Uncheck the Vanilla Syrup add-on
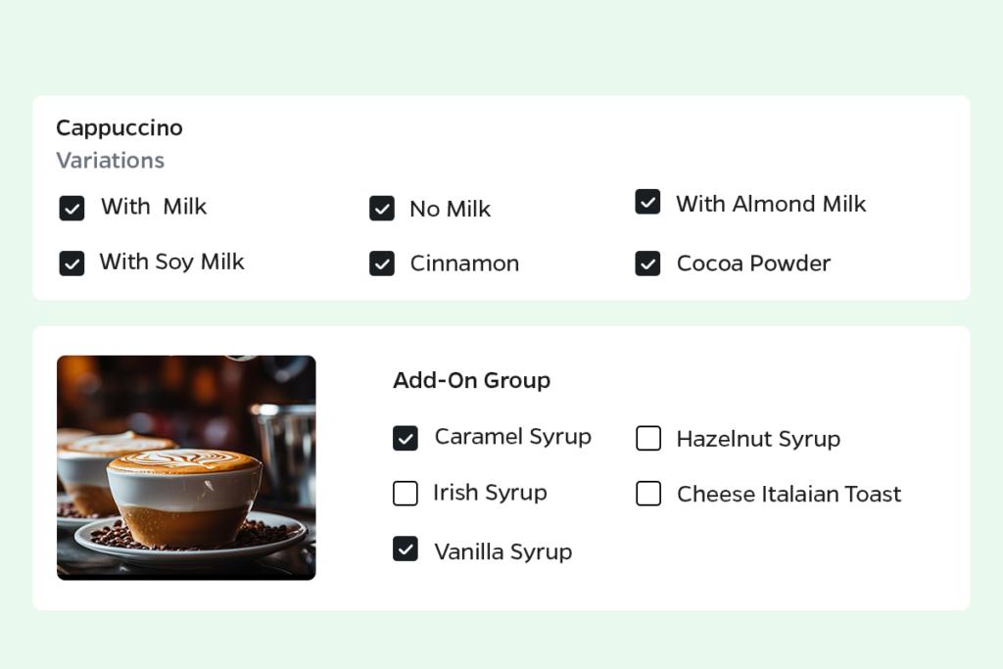The height and width of the screenshot is (669, 1003). click(x=405, y=549)
